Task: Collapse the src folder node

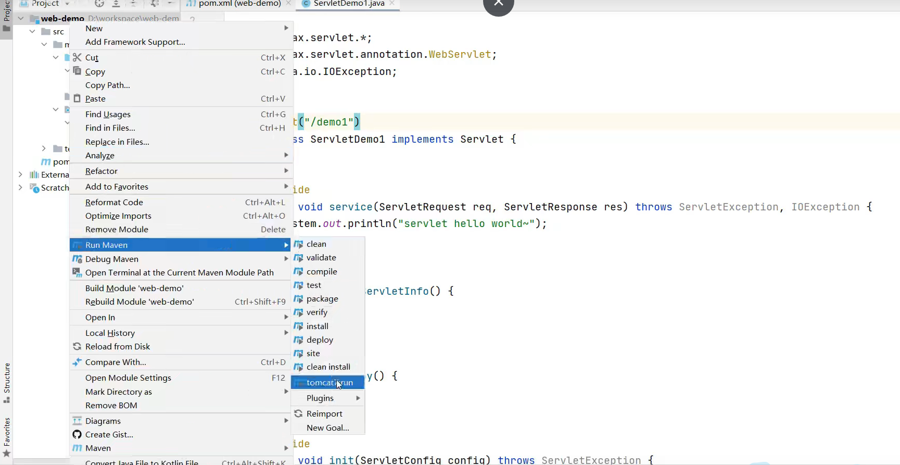Action: pyautogui.click(x=32, y=31)
